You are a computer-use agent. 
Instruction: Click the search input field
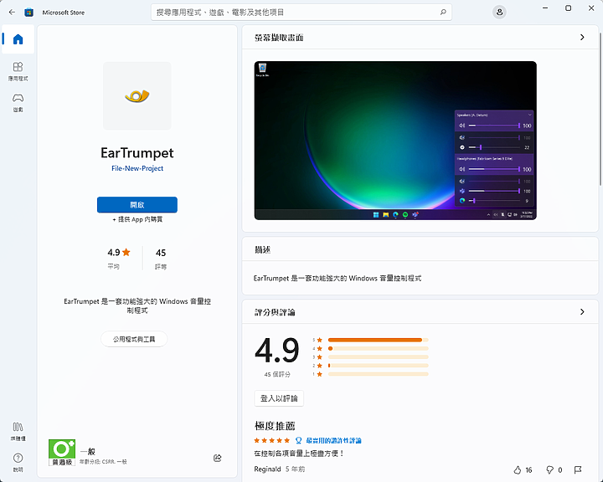tap(301, 13)
